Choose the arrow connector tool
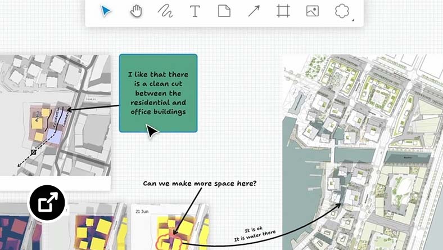The width and height of the screenshot is (443, 250). tap(254, 11)
